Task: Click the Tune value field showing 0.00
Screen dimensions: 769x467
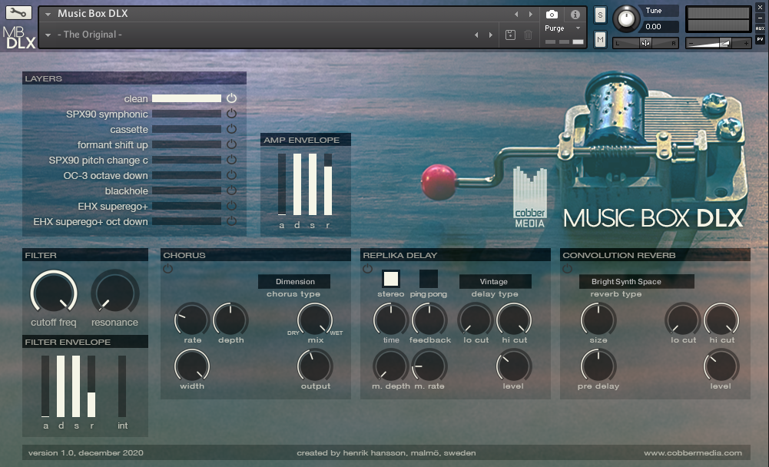Action: click(x=660, y=26)
